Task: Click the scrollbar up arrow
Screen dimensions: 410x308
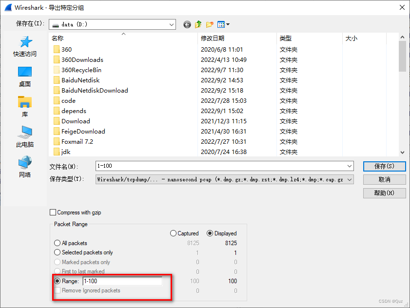Action: (402, 38)
